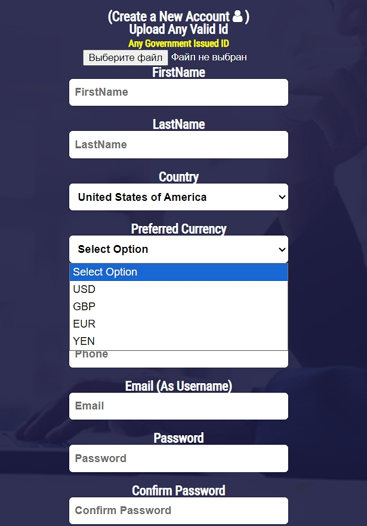The width and height of the screenshot is (367, 526).
Task: Click the "Preferred Currency" label
Action: tap(178, 229)
